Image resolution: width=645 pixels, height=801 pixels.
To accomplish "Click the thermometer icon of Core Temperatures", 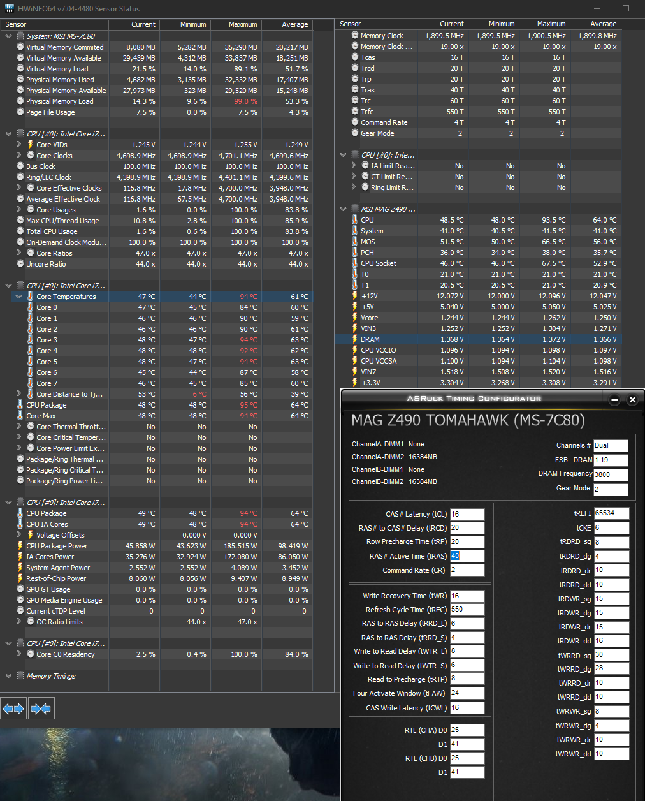I will tap(30, 297).
